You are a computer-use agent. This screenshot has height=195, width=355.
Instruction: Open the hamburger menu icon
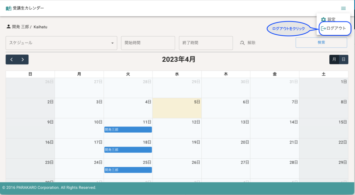click(343, 8)
